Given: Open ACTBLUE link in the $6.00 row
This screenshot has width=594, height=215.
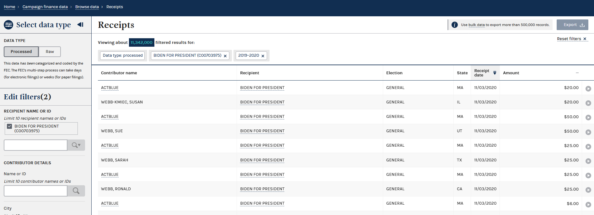Looking at the screenshot, I should [110, 203].
